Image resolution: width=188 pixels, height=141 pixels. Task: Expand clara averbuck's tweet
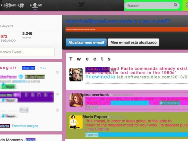click(x=92, y=107)
